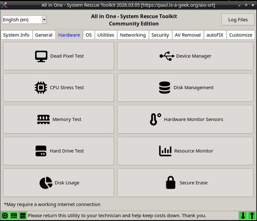The height and width of the screenshot is (221, 257).
Task: Open Device Manager via its label
Action: click(193, 56)
